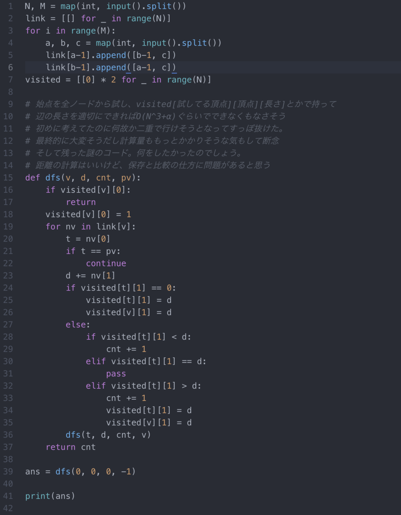401x515 pixels.
Task: Click the line "t = nv[0]"
Action: click(88, 239)
